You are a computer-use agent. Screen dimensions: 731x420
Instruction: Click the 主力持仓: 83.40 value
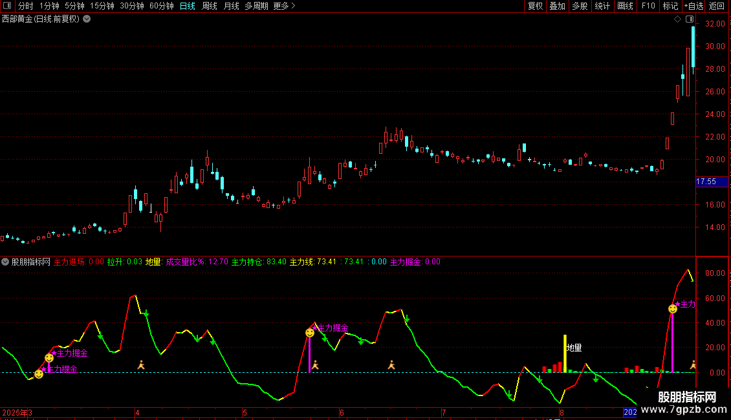[259, 262]
